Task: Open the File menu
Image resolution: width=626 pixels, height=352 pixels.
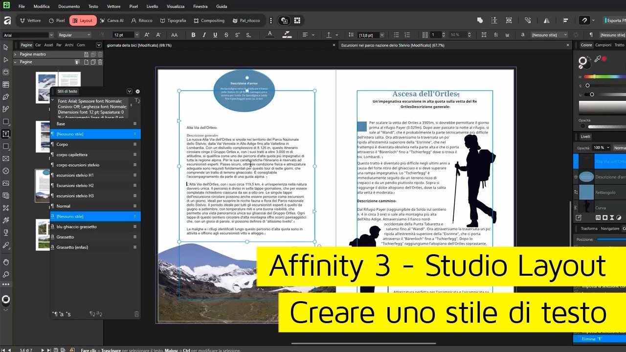Action: click(22, 6)
